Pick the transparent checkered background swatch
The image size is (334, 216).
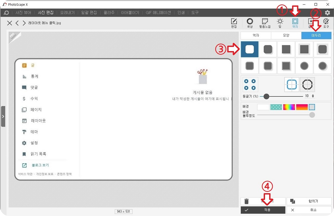tap(312, 107)
